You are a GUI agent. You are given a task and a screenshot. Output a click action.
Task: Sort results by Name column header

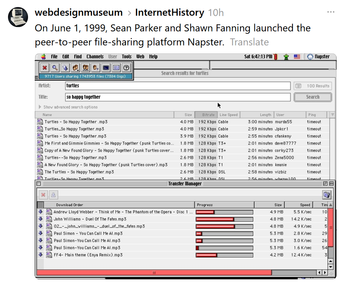(x=104, y=115)
